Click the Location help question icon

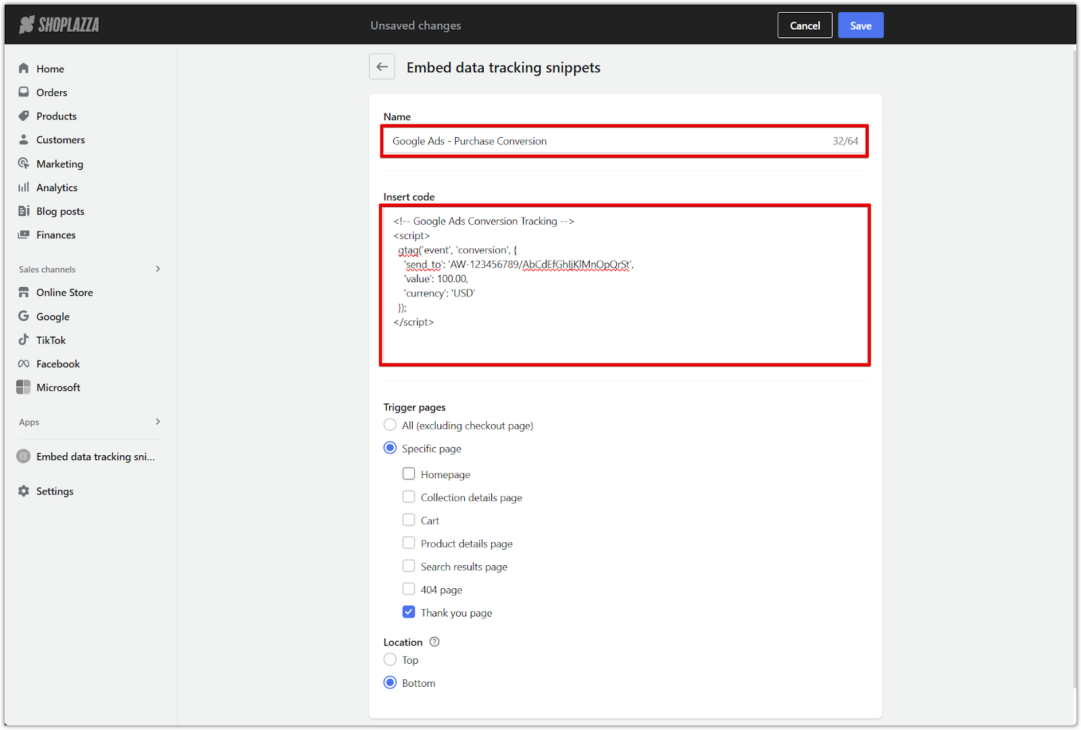(x=434, y=642)
